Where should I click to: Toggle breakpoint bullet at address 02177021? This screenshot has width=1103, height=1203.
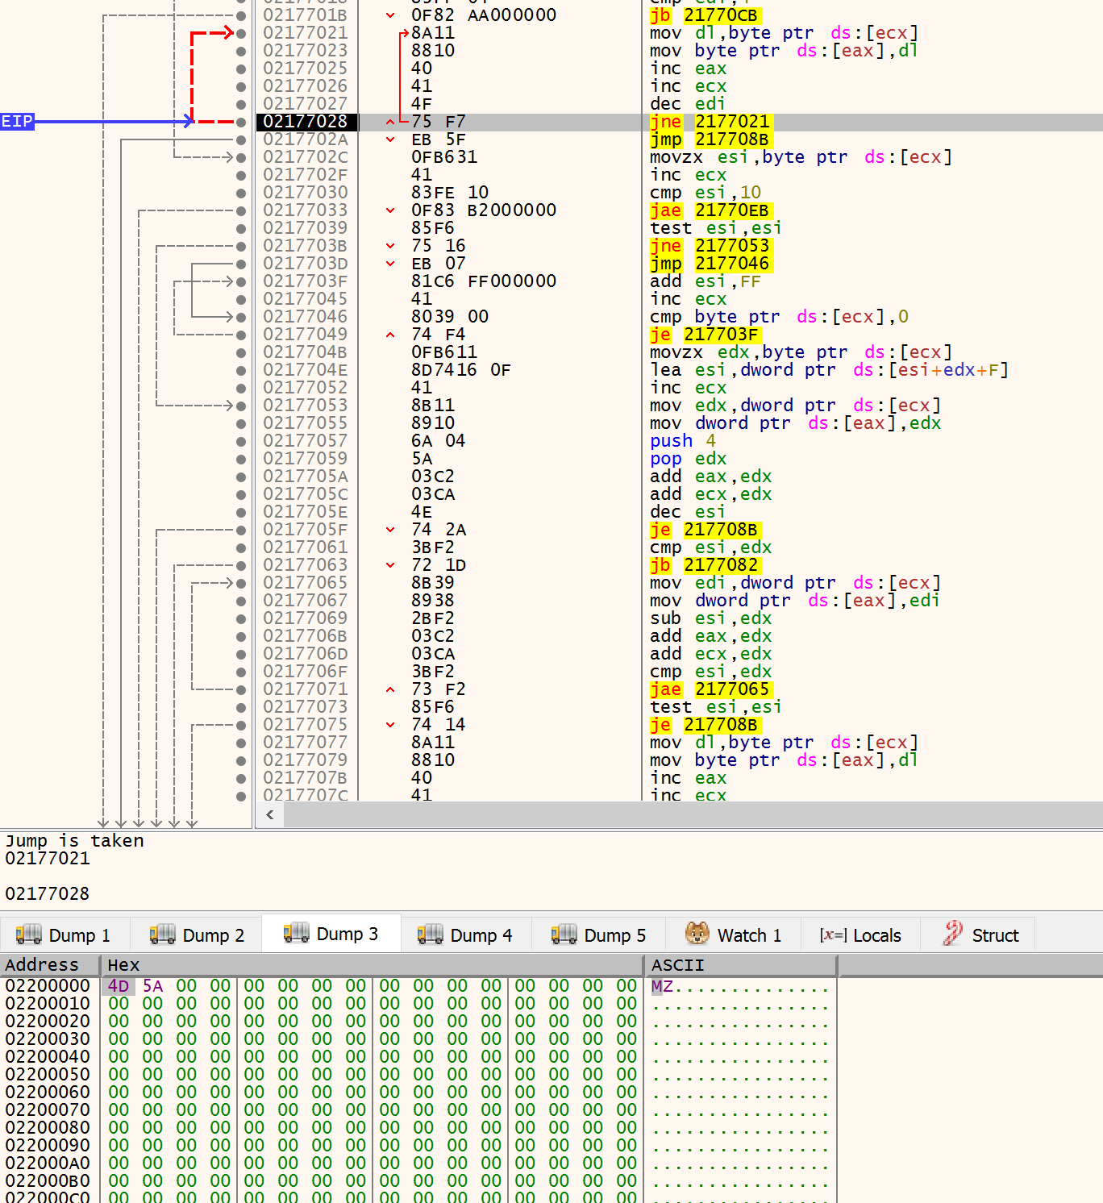click(x=241, y=33)
